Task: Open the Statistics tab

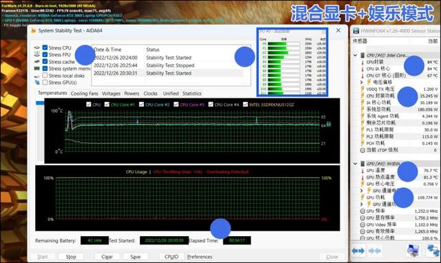Action: tap(192, 93)
